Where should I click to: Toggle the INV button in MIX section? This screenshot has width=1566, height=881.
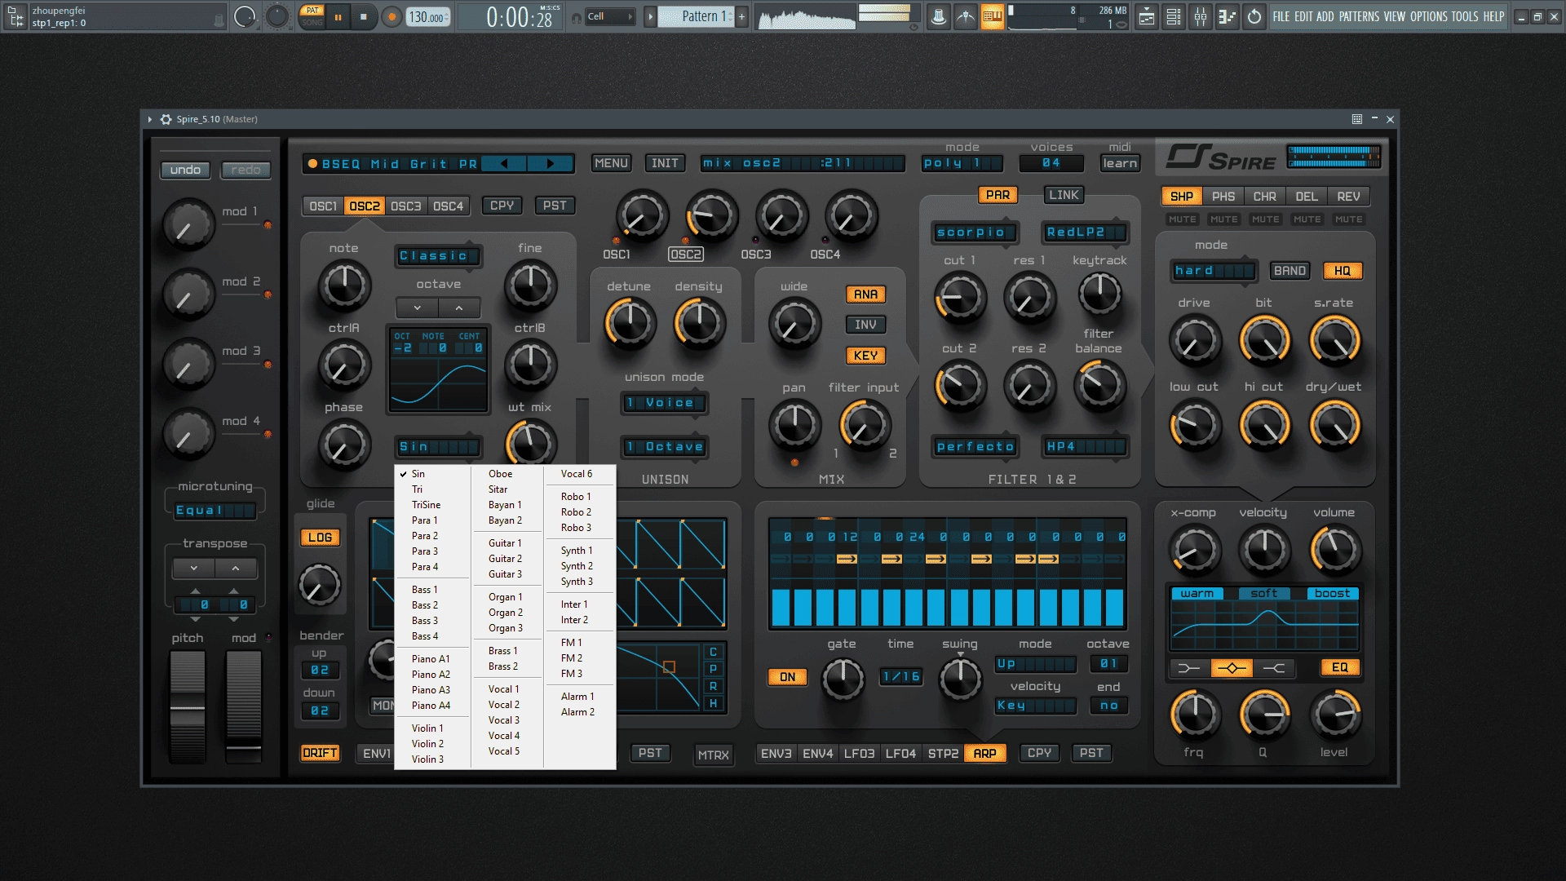pos(865,325)
